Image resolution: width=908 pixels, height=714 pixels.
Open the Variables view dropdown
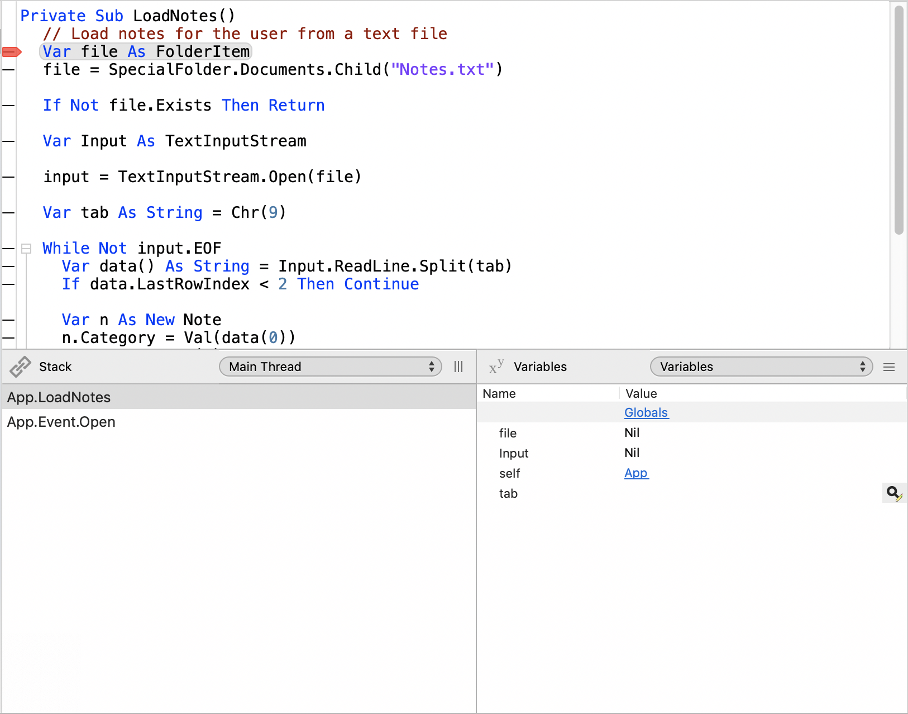point(761,366)
